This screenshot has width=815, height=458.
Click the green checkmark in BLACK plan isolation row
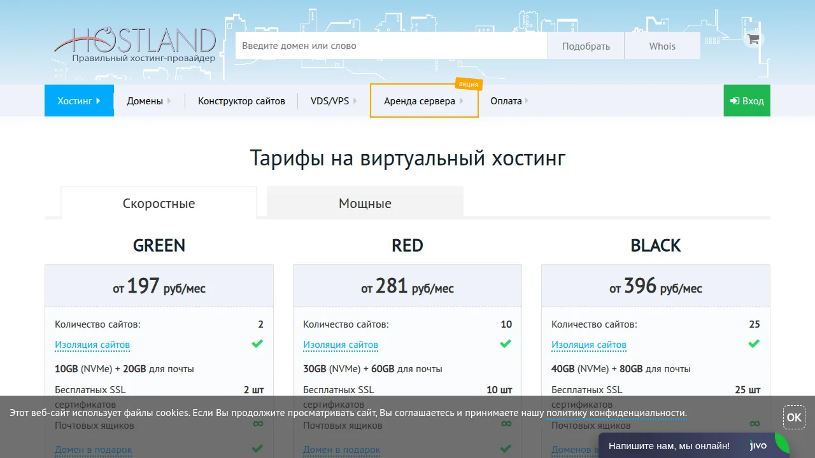click(754, 343)
